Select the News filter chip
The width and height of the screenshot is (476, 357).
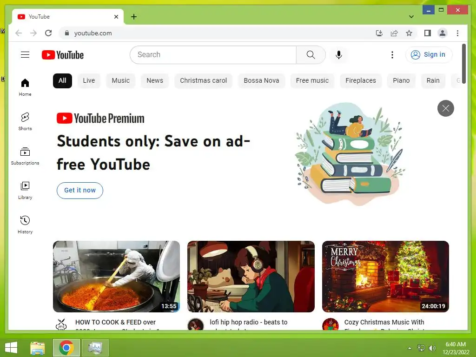point(155,81)
